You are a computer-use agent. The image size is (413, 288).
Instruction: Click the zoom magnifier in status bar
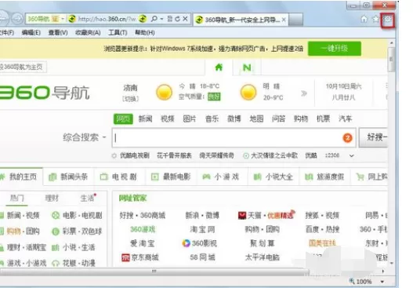pos(352,282)
